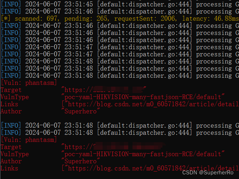Click the second Author value "Superhero"
The image size is (239, 179).
(x=80, y=161)
